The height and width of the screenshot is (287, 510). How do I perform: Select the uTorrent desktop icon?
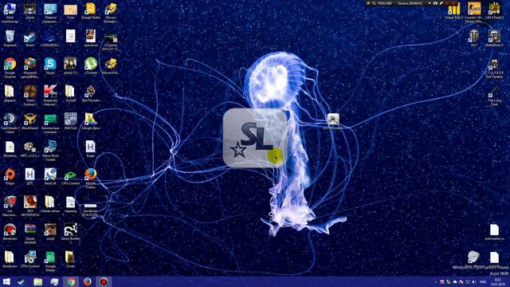[91, 66]
